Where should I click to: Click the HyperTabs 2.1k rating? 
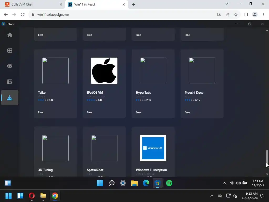144,100
